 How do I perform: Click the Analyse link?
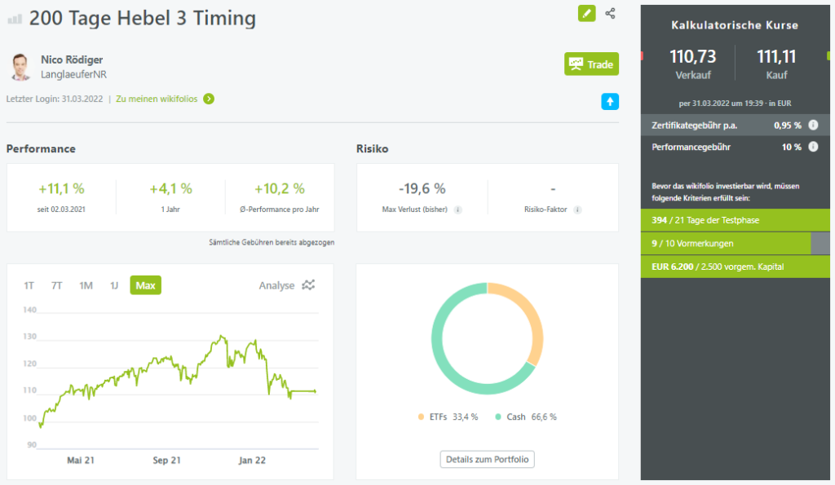pyautogui.click(x=276, y=285)
